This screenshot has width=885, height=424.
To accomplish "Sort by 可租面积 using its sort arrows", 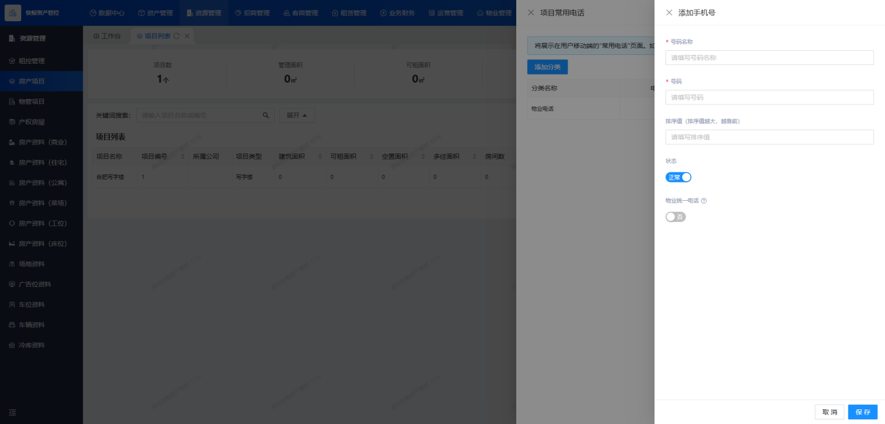I will click(371, 156).
